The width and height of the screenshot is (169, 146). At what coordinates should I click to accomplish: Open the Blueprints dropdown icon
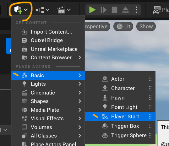point(42,10)
